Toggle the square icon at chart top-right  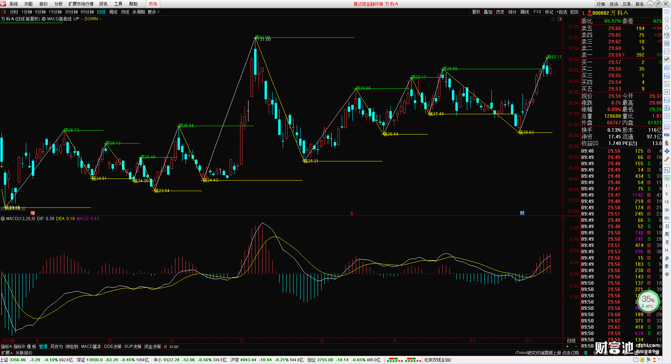[x=559, y=19]
